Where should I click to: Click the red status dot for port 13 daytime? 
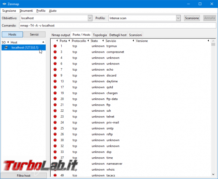[x=55, y=81]
